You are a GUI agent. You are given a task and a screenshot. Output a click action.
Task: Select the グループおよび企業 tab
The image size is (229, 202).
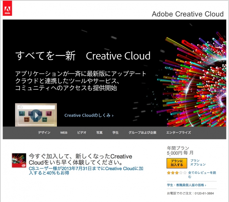tap(142, 133)
